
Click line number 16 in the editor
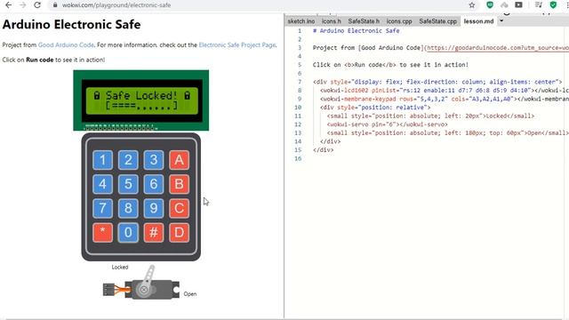click(298, 158)
